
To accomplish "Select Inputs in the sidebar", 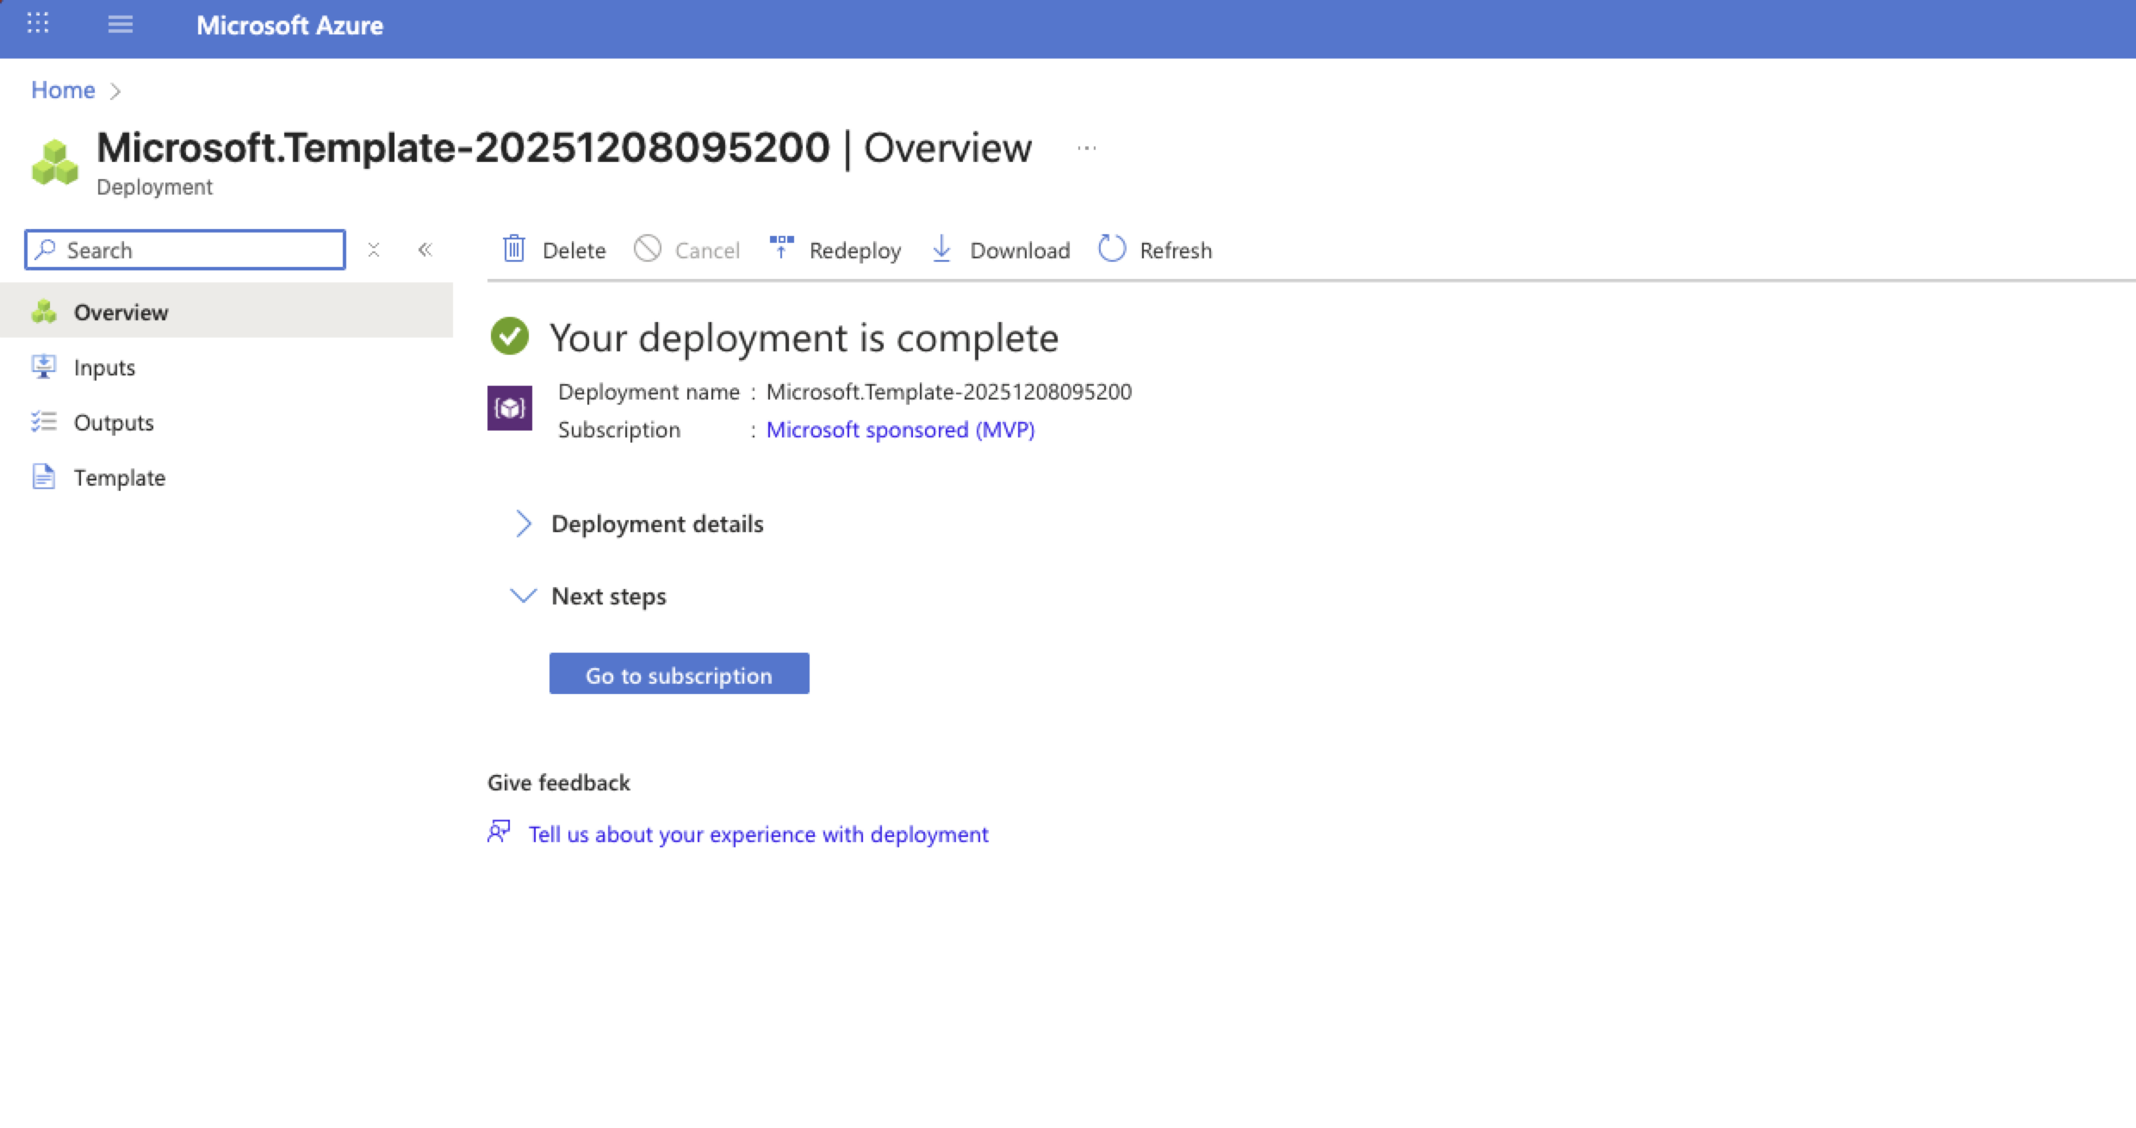I will coord(104,368).
